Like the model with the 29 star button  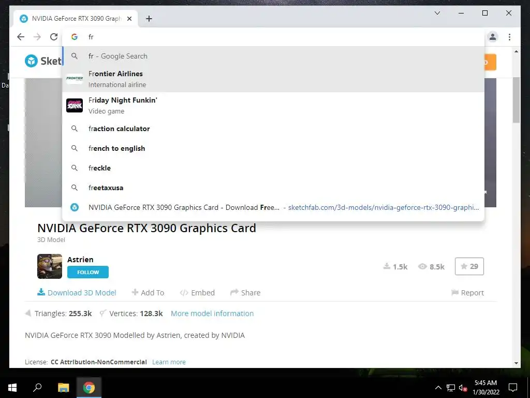pyautogui.click(x=469, y=266)
